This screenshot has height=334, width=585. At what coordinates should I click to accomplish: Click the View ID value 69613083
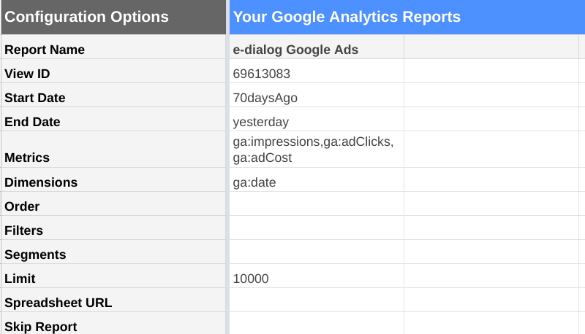(316, 74)
